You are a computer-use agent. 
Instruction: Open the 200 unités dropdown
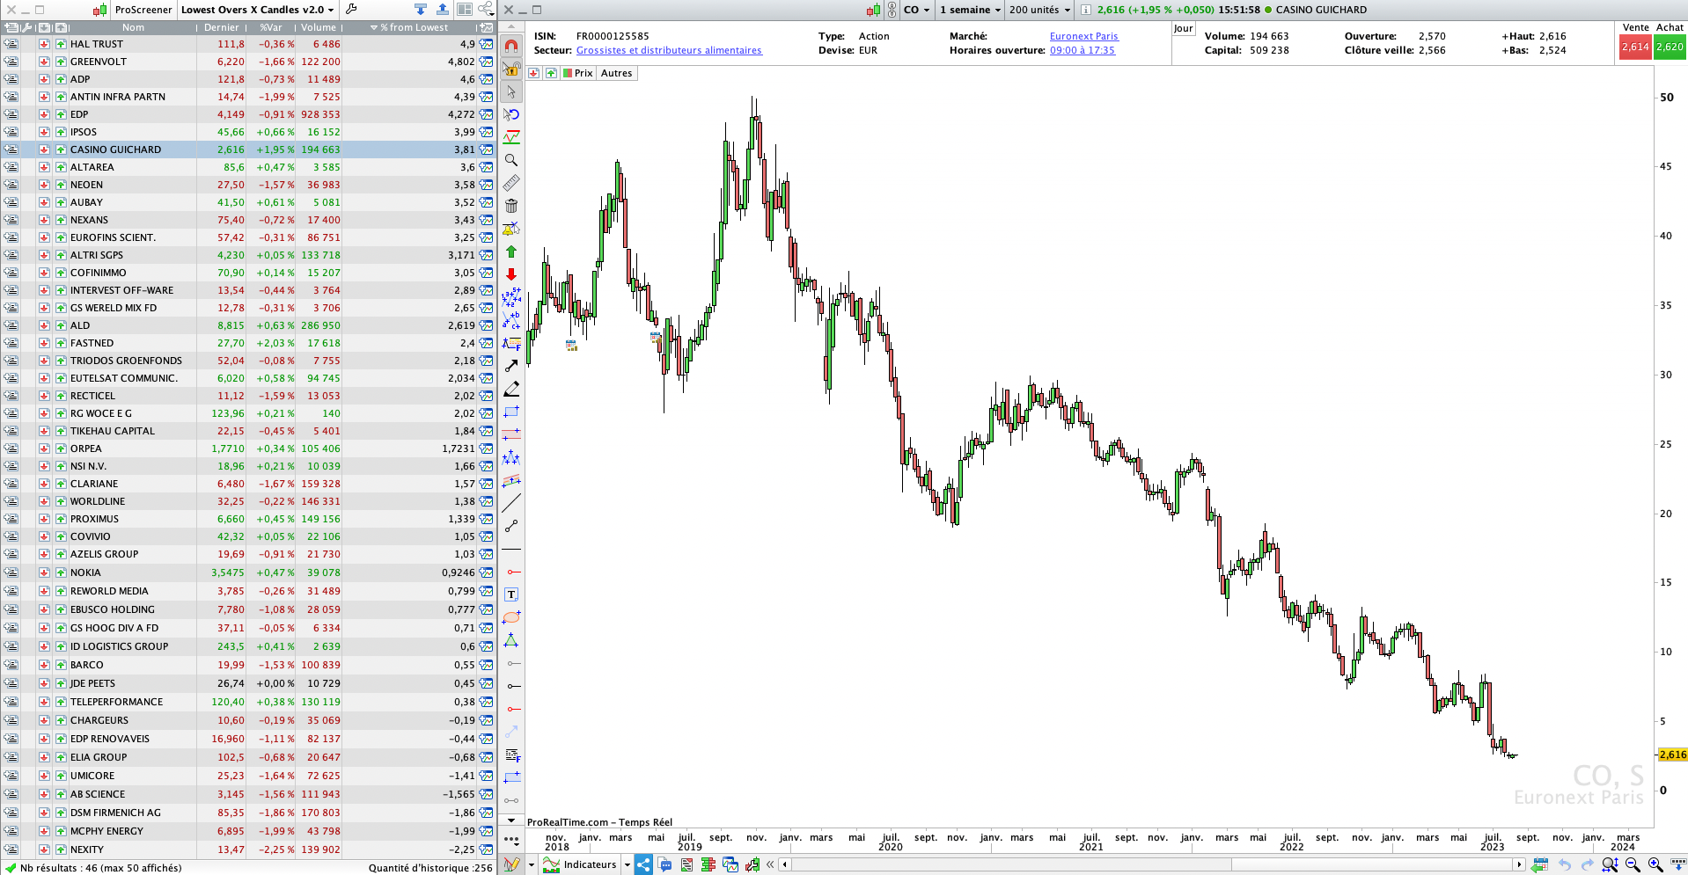1039,10
